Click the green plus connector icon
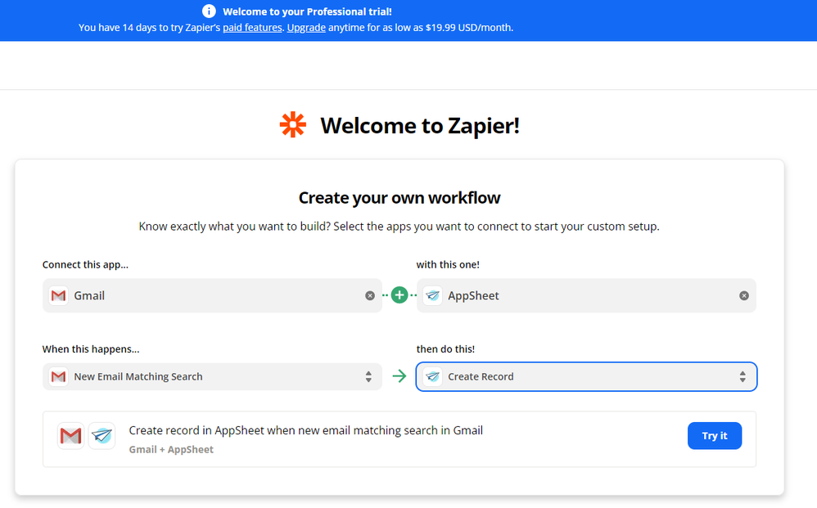 (399, 295)
